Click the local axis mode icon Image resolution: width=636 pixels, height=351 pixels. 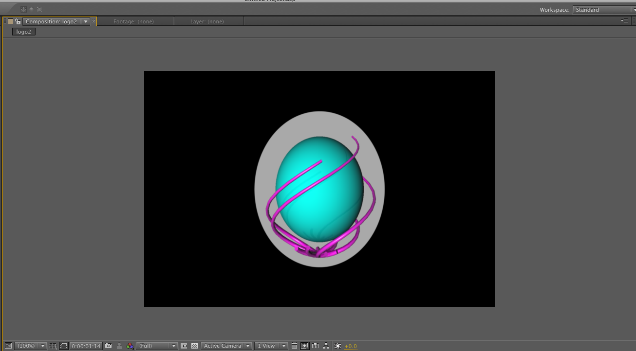point(23,9)
